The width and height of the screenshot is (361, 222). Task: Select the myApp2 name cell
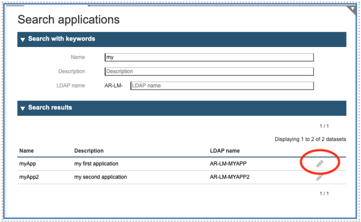coord(29,177)
